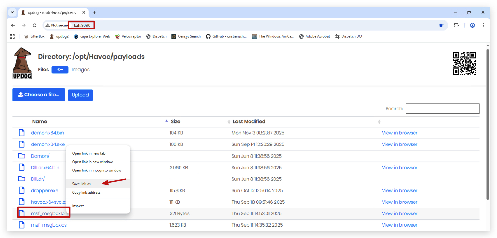Click the Upload button
This screenshot has height=238, width=497.
tap(80, 95)
